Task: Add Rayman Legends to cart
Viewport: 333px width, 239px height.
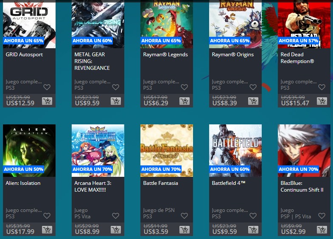Action: [185, 101]
